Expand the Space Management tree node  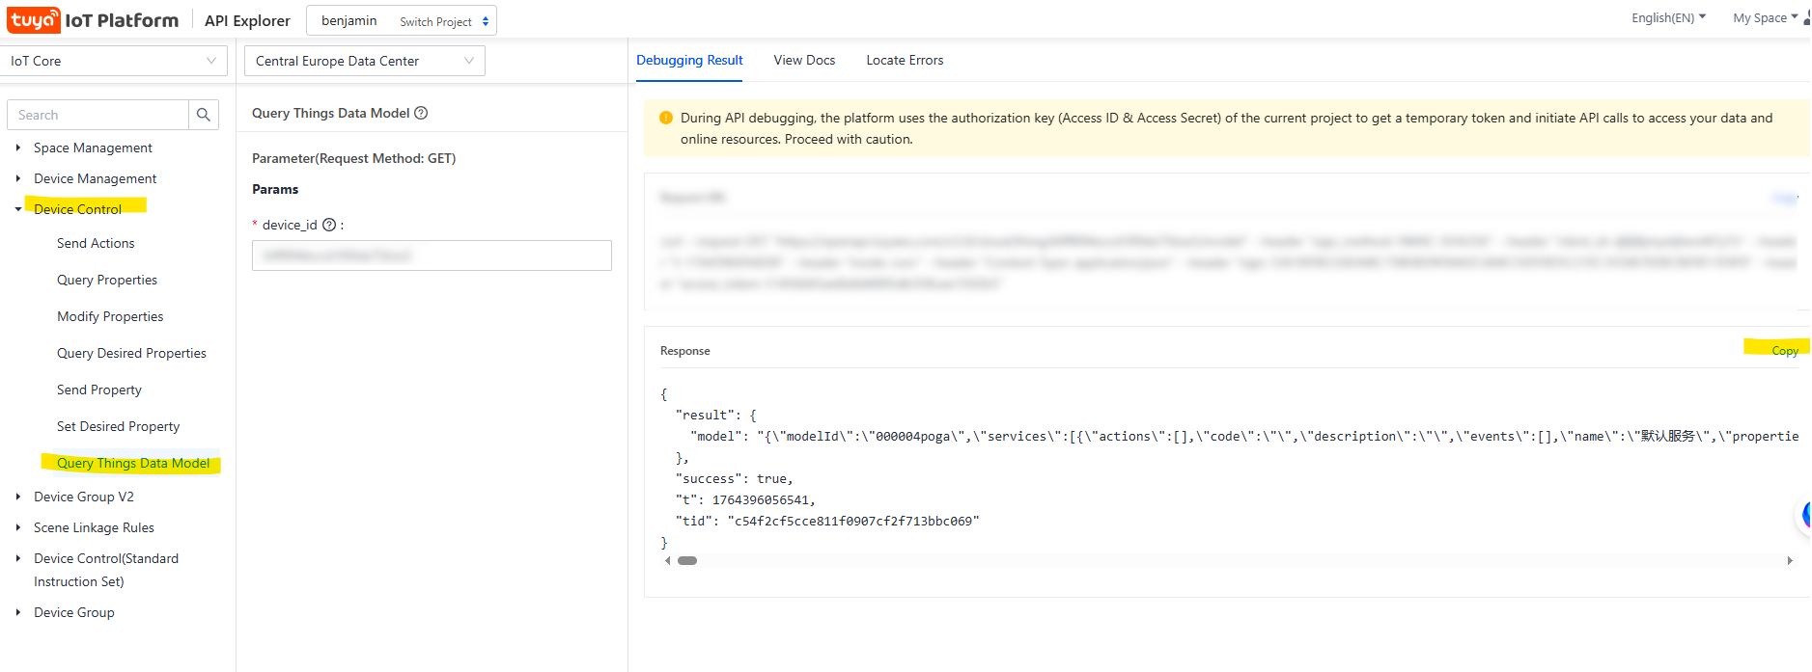click(18, 148)
